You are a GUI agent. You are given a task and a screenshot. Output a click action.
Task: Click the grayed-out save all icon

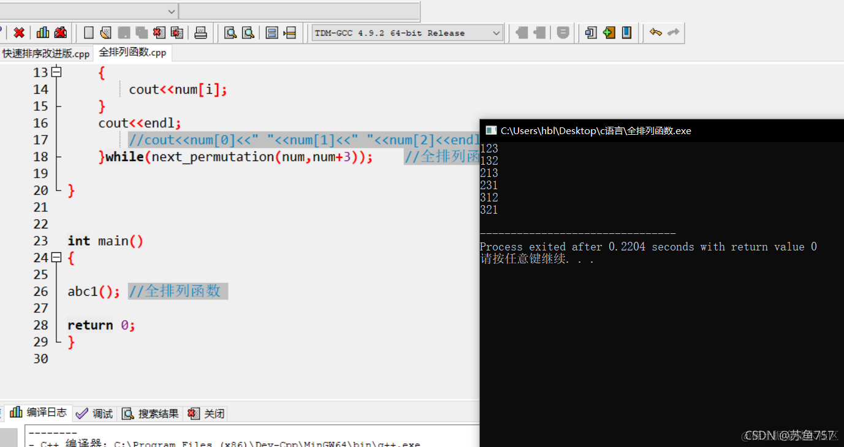pyautogui.click(x=142, y=32)
